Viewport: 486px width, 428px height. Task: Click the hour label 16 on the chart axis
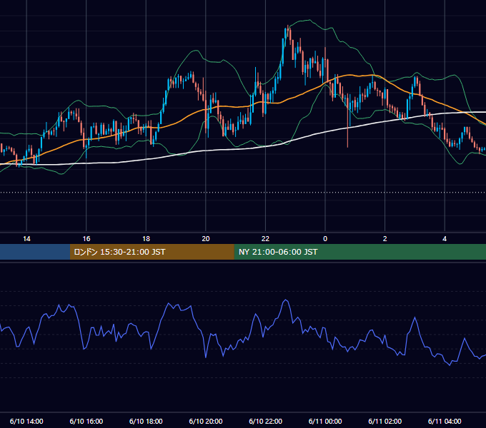tap(86, 239)
